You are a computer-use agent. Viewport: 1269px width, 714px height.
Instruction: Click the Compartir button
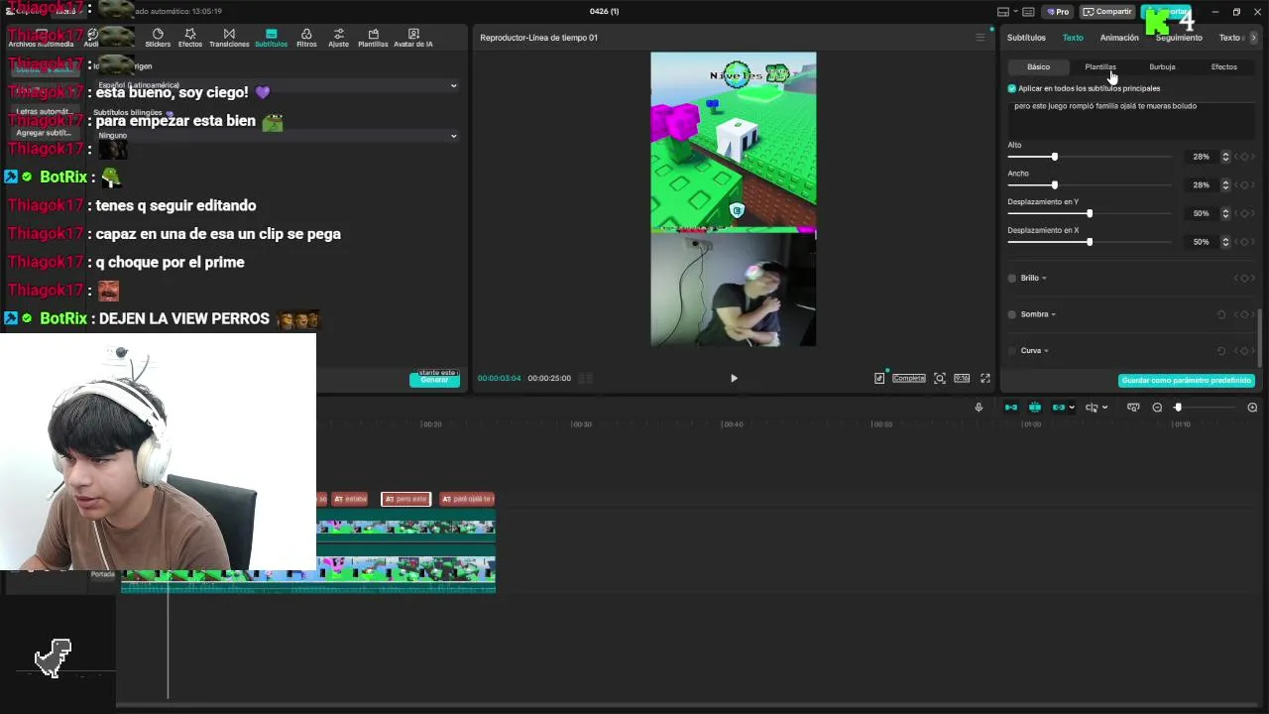pos(1107,12)
